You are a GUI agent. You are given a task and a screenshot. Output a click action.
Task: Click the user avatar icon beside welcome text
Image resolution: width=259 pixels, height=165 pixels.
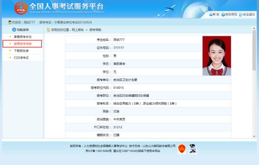(10, 22)
